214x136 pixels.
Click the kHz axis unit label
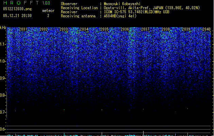click(3, 28)
